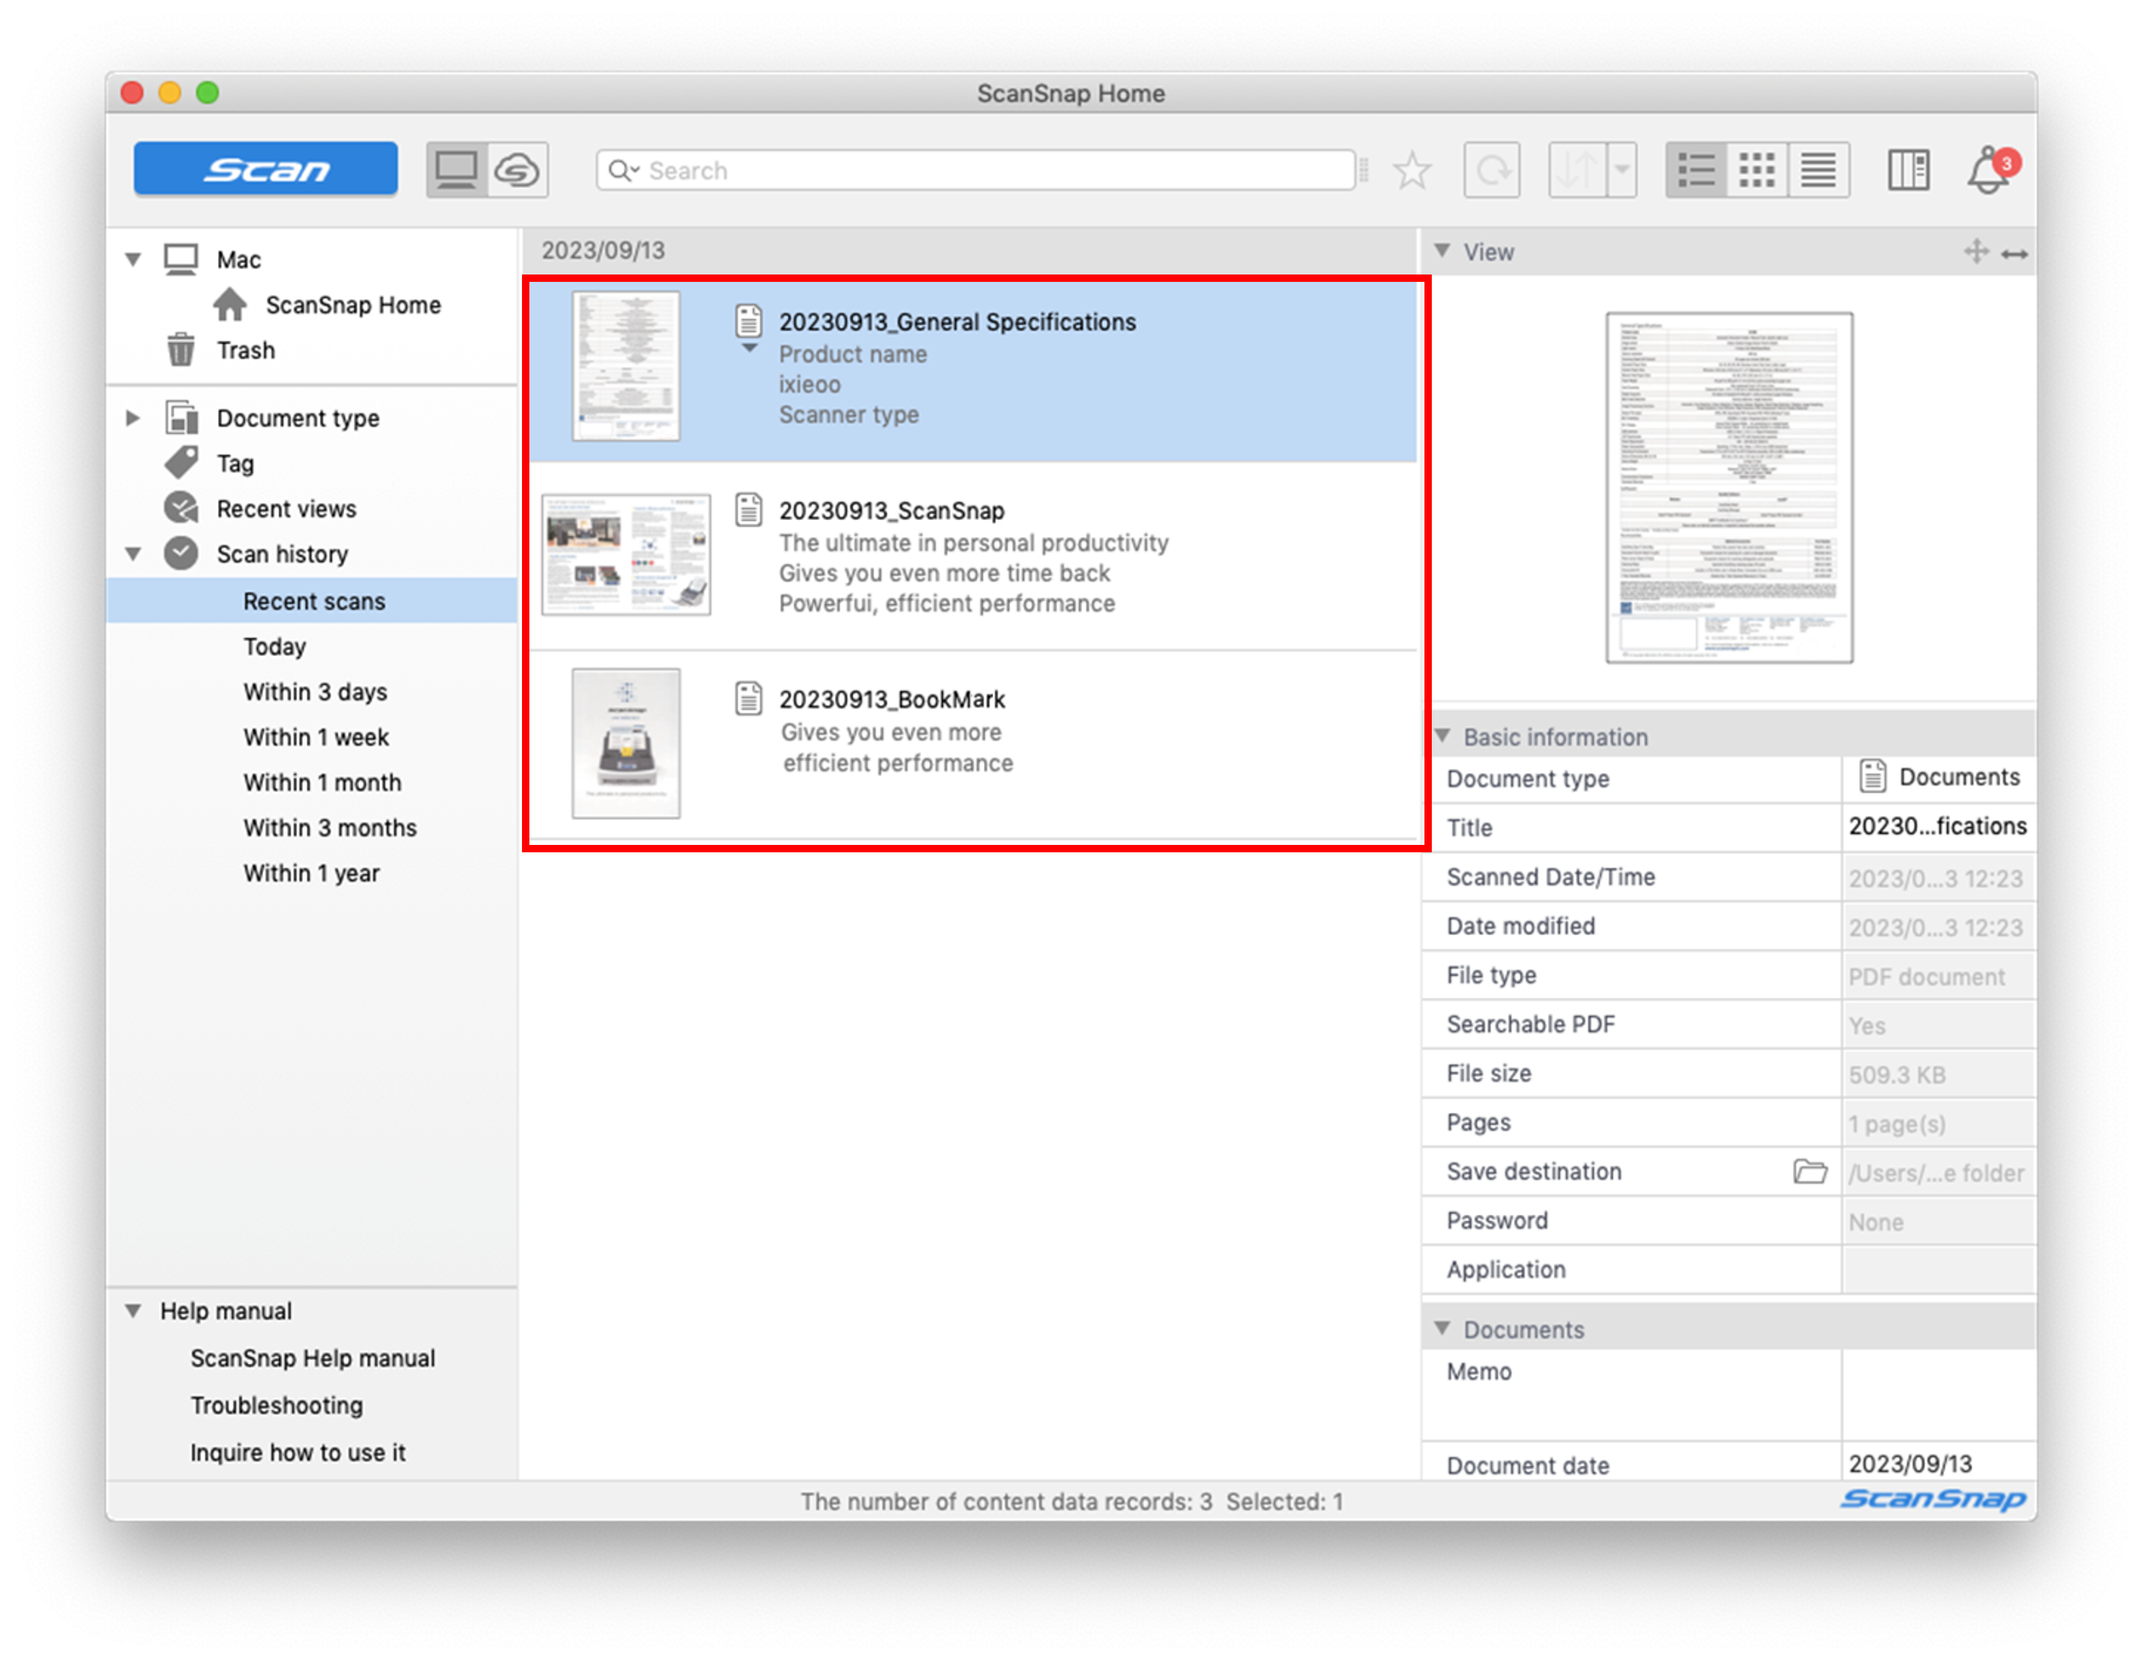Click the Scan history check icon

182,553
